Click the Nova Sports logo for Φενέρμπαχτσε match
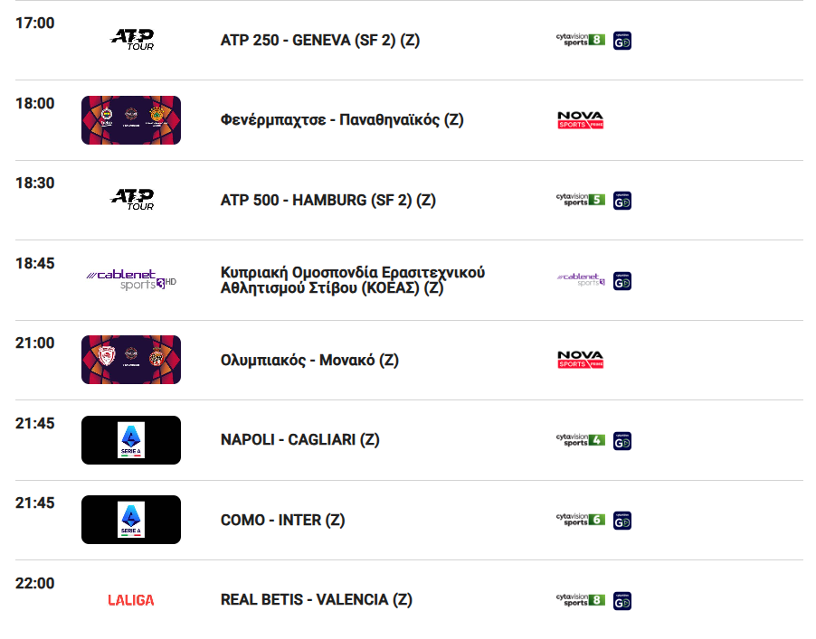816x639 pixels. [580, 120]
